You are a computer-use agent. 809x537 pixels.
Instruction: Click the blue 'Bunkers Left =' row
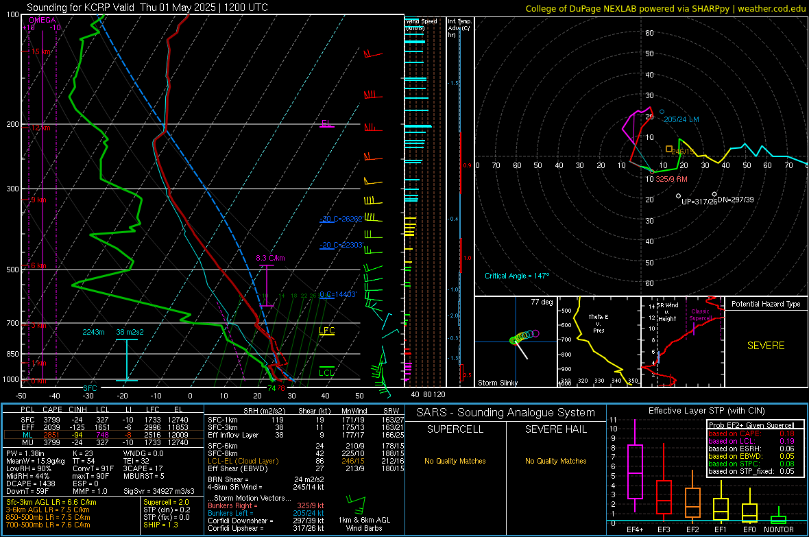click(266, 513)
